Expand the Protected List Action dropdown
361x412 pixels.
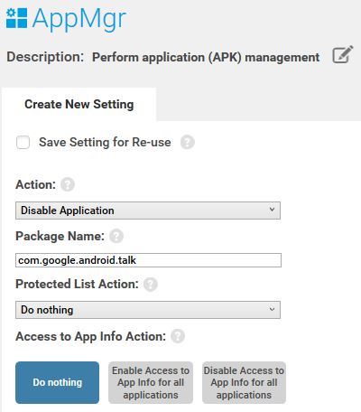148,310
